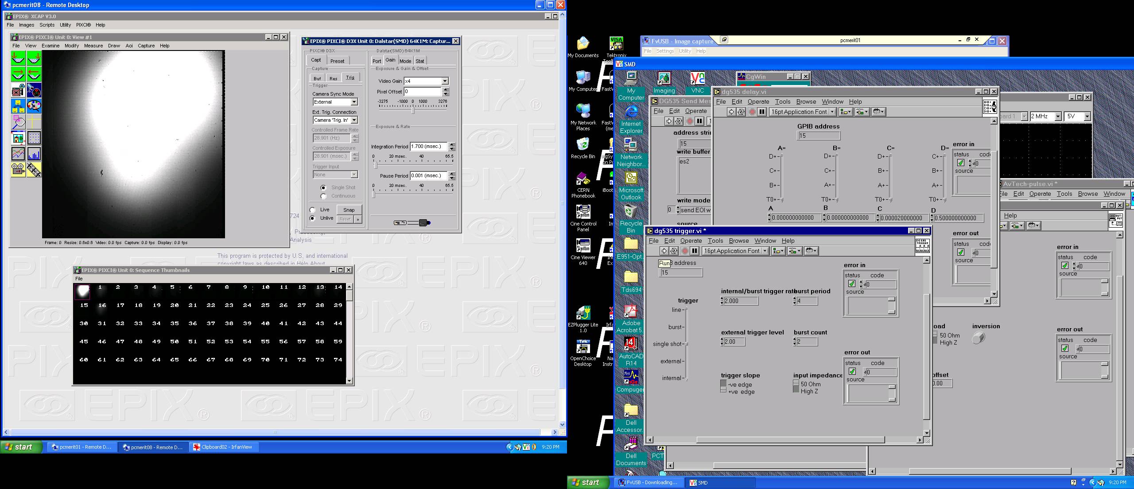Switch to FvUSB - Downloading taskbar button

click(x=649, y=483)
